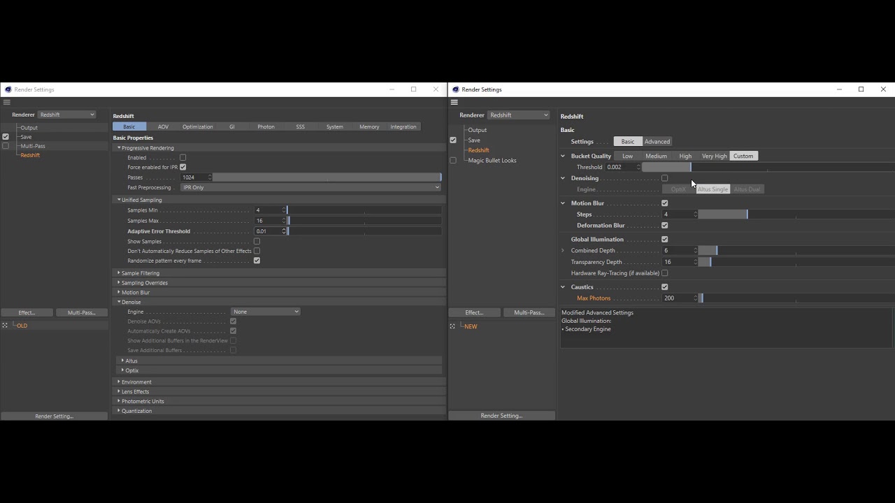
Task: Switch to System tab
Action: 335,126
